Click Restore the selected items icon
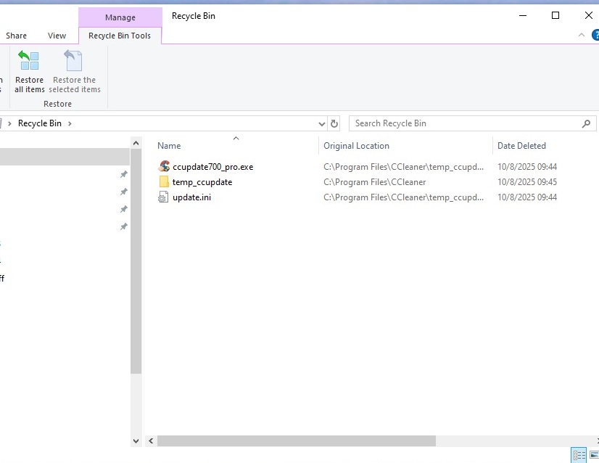 (x=74, y=61)
